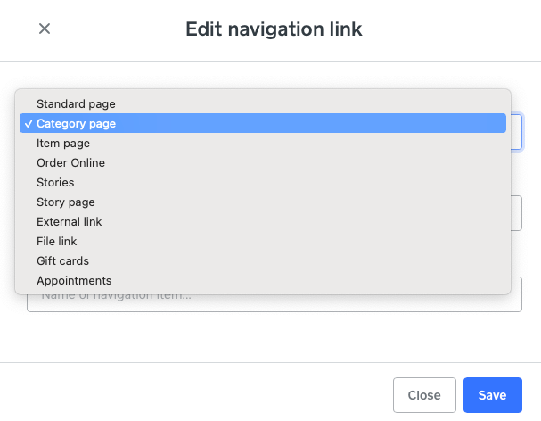Select Appointments link type
Image resolution: width=541 pixels, height=421 pixels.
[x=74, y=281]
